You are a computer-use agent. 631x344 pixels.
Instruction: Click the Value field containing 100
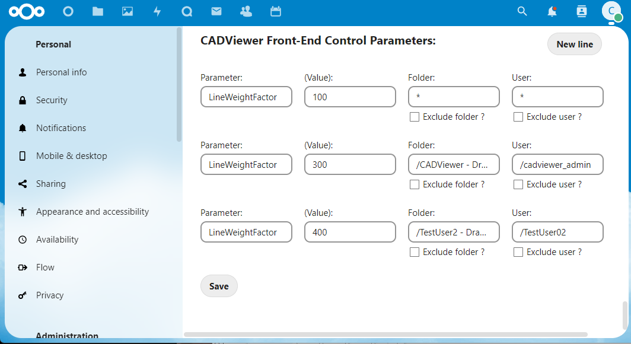click(350, 97)
